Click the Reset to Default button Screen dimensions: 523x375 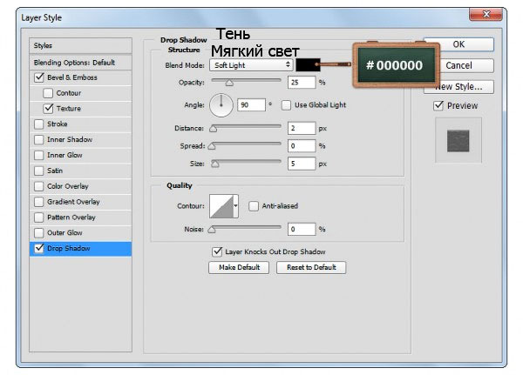(311, 267)
